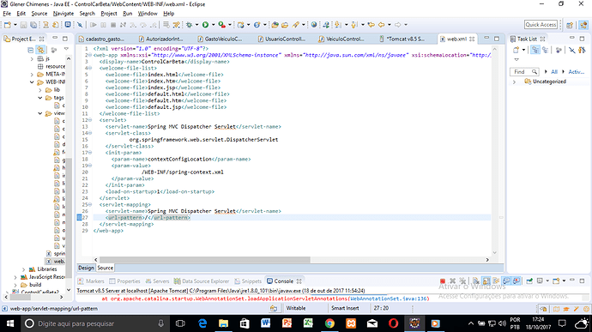Collapse the tags folder node
592x332 pixels.
[x=40, y=98]
